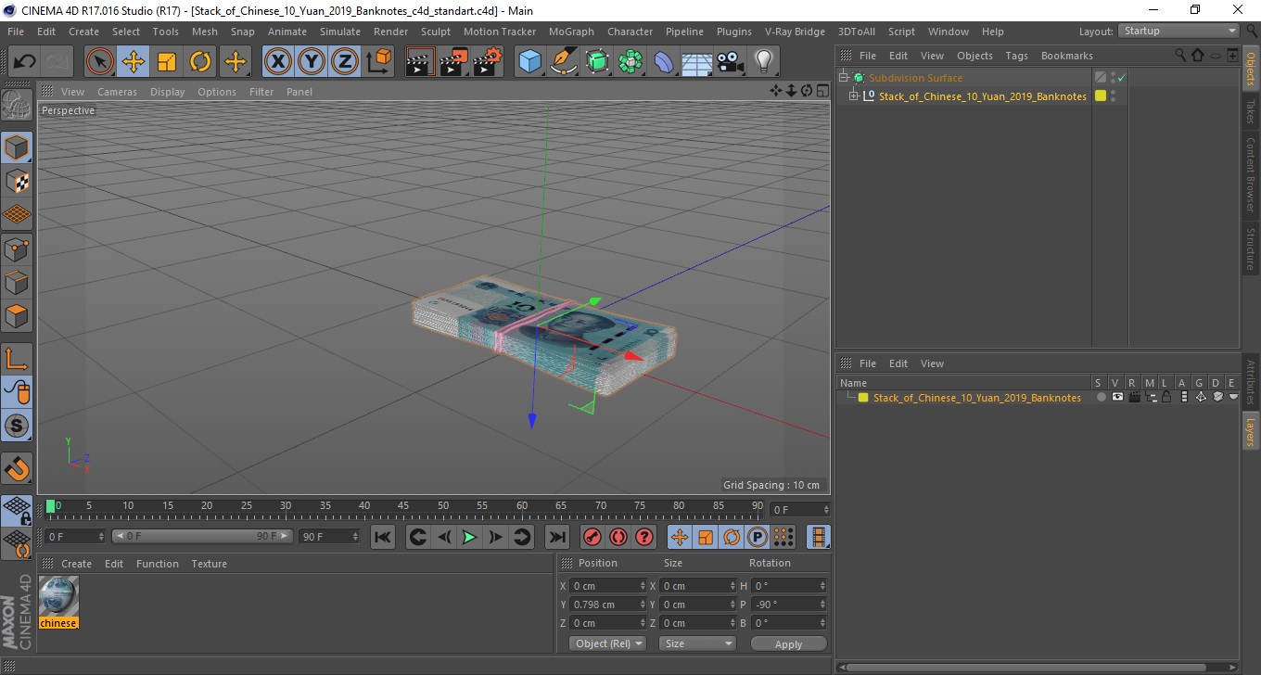
Task: Toggle X axis lock
Action: (277, 62)
